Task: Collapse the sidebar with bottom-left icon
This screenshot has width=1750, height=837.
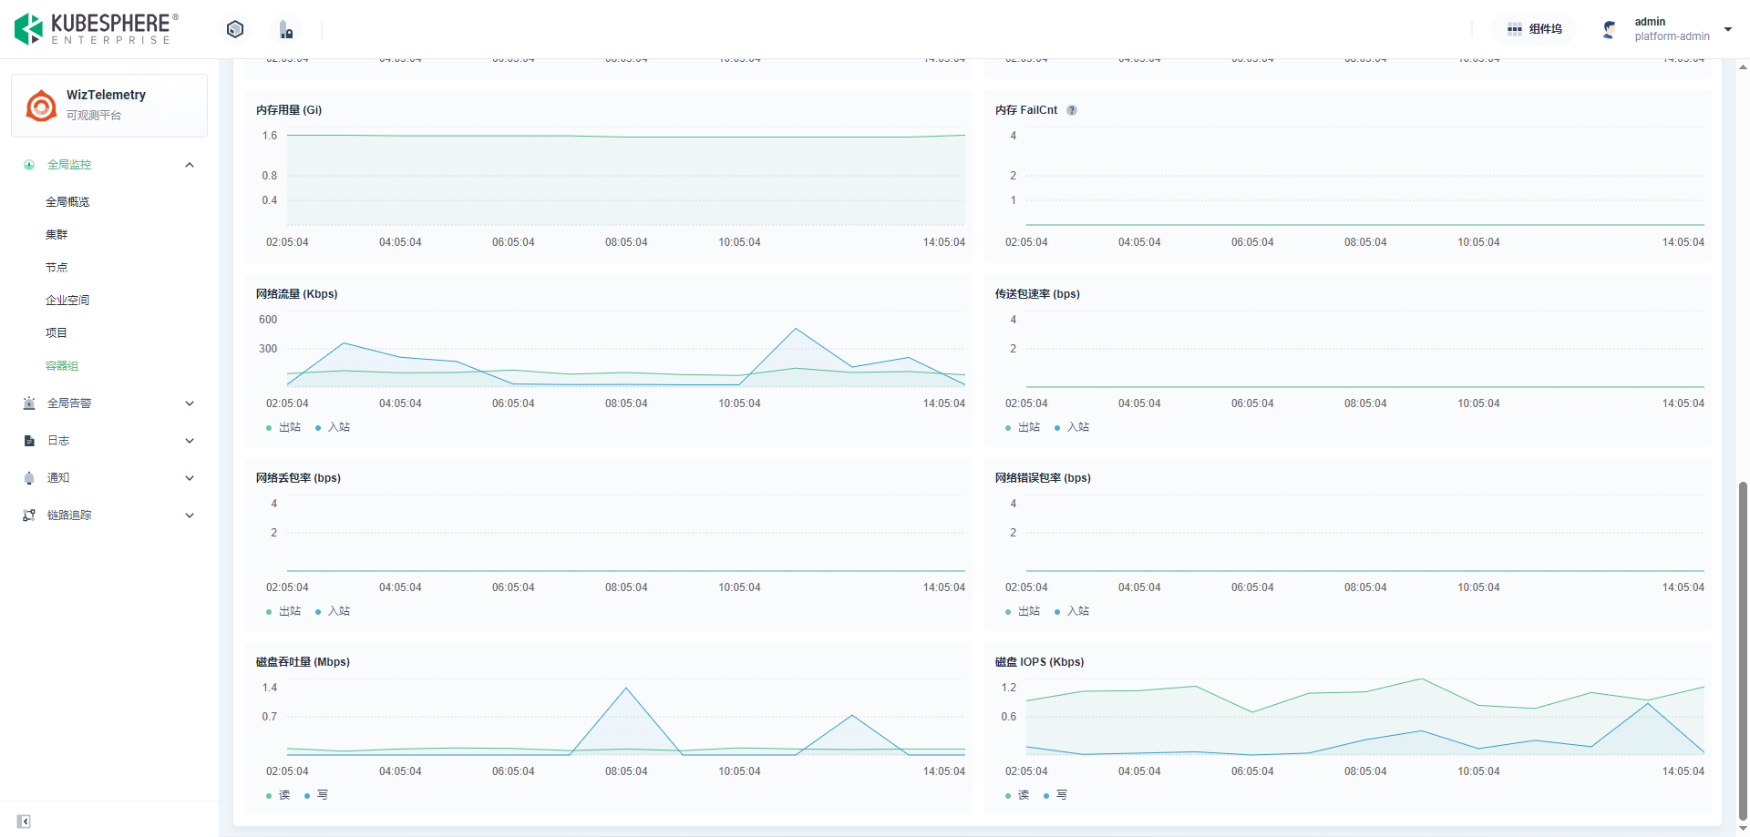Action: click(x=24, y=822)
